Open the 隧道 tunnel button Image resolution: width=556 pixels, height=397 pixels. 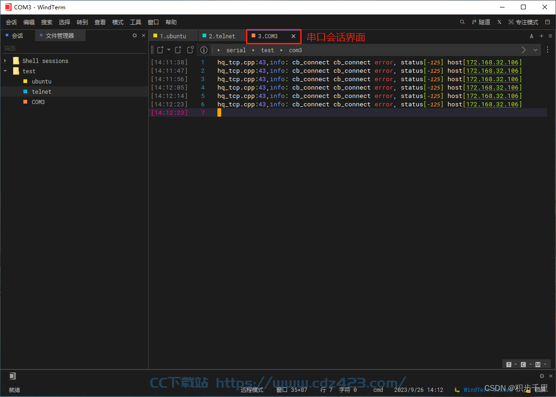pos(481,22)
